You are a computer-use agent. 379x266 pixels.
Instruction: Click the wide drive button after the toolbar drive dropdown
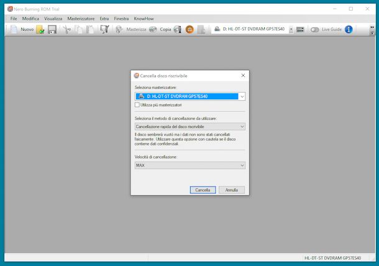click(300, 29)
